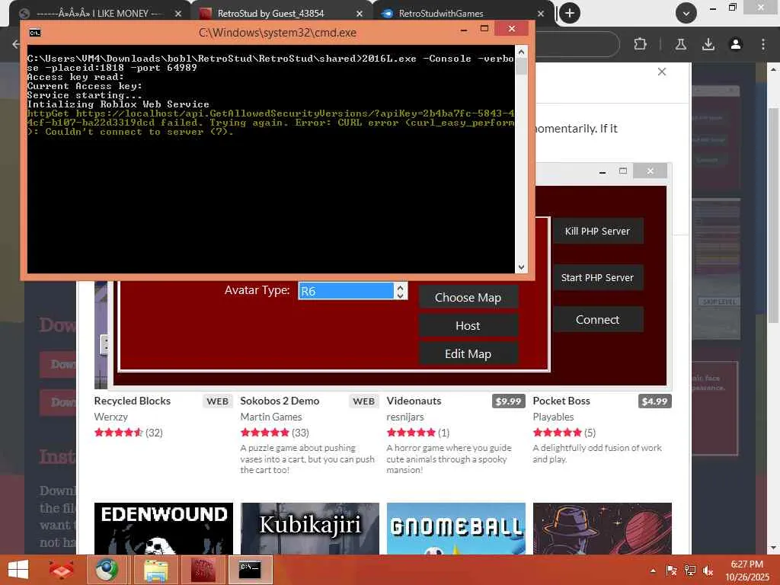Open a new browser tab

pos(570,13)
